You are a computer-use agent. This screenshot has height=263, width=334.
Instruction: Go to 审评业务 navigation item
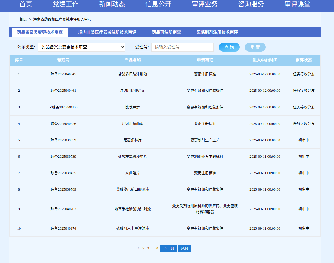[205, 4]
